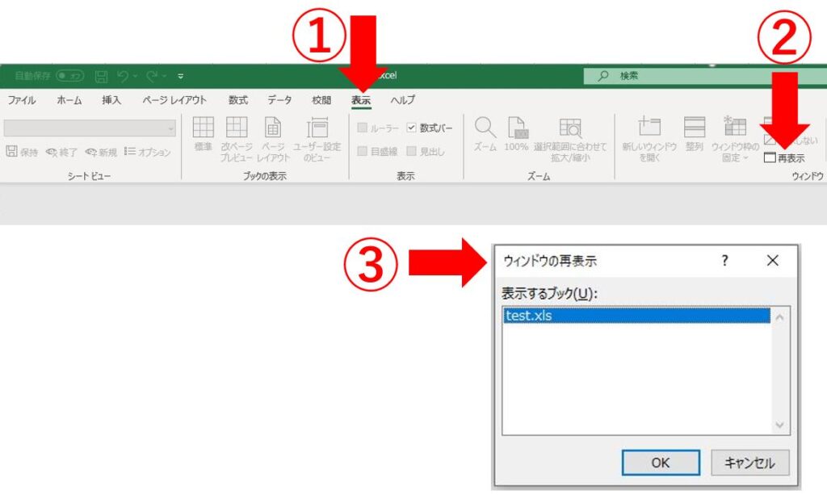Toggle the ルーラー checkbox

tap(362, 128)
